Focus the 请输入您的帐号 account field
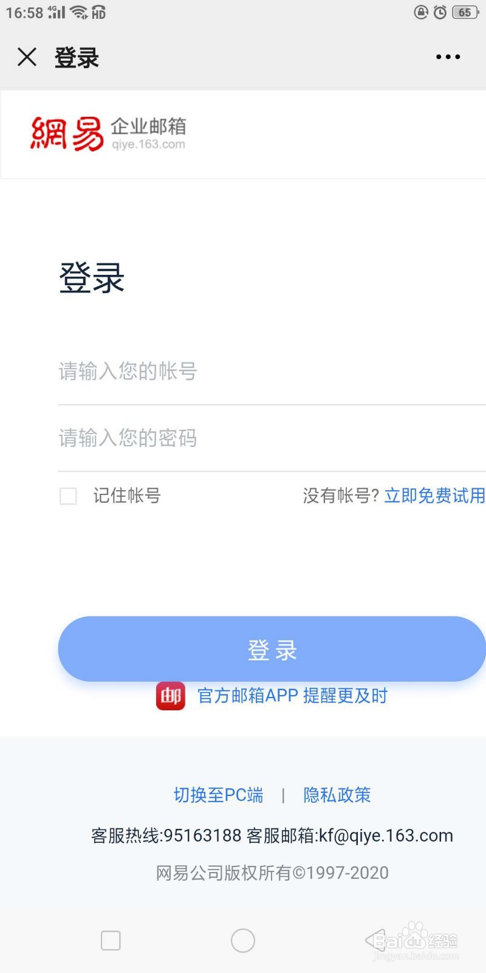Viewport: 486px width, 973px height. (x=271, y=372)
